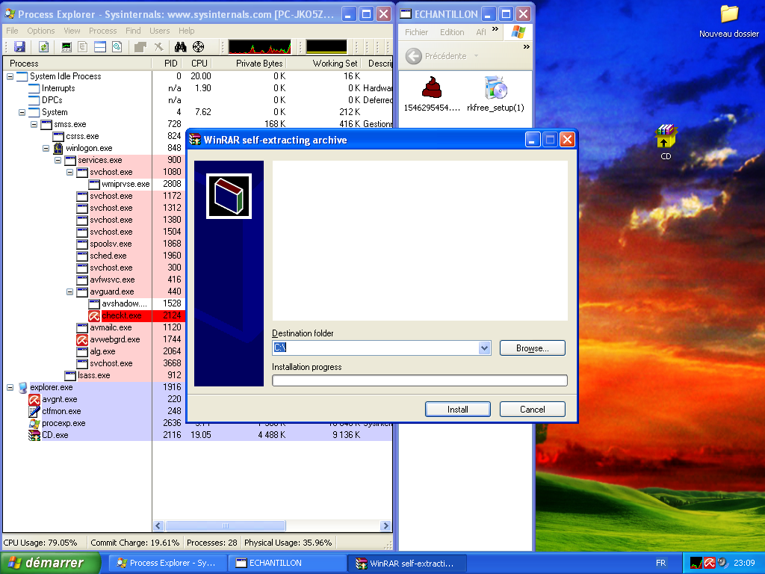Switch to ECHANTILLON from the taskbar
Viewport: 765px width, 574px height.
coord(288,564)
